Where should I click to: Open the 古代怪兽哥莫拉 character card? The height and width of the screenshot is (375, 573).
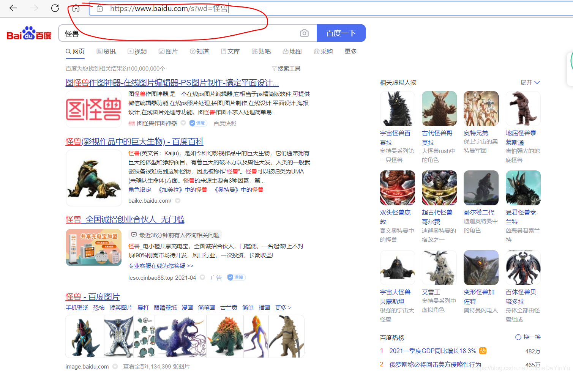click(439, 127)
